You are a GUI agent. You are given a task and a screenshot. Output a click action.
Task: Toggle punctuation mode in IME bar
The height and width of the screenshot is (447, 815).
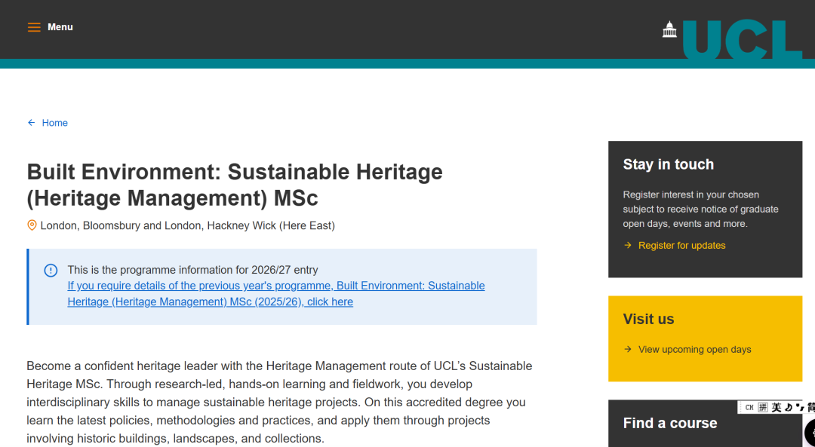799,408
